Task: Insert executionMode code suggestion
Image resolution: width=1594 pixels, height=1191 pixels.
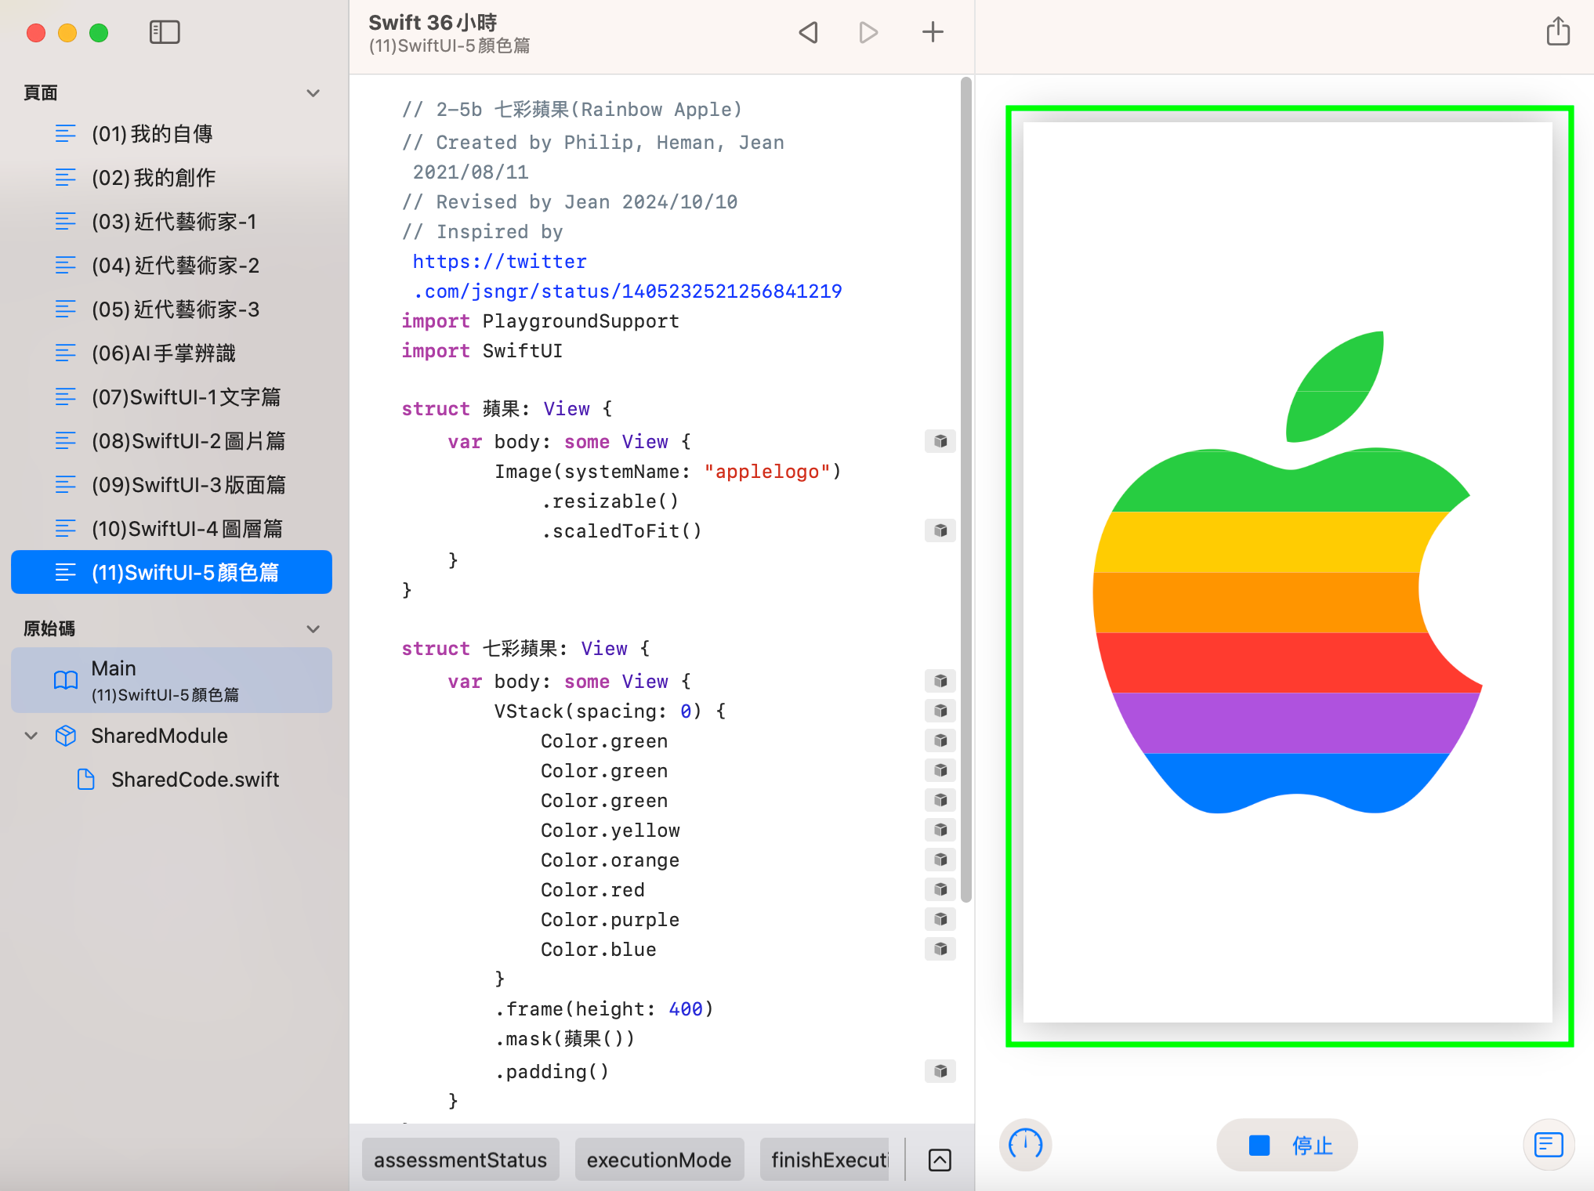Action: click(658, 1160)
